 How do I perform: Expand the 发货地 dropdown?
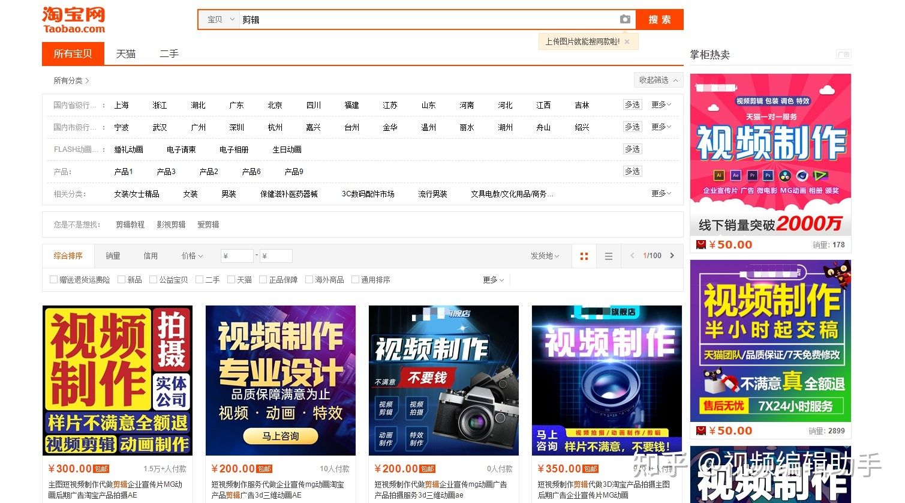click(x=544, y=256)
